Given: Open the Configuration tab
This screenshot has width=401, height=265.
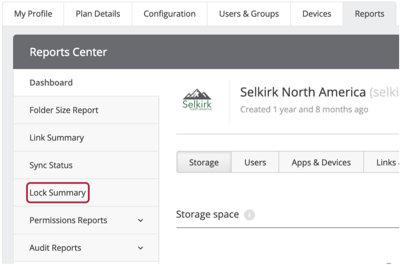Looking at the screenshot, I should [x=170, y=14].
